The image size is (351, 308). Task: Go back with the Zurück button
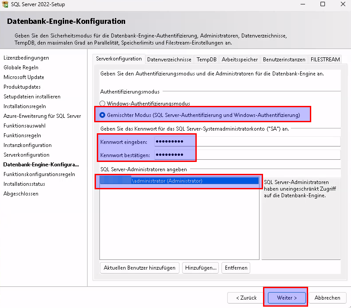click(x=246, y=298)
